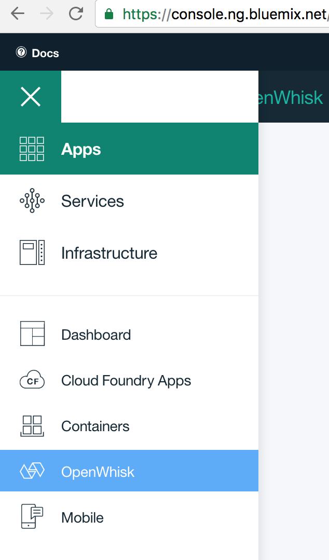This screenshot has width=329, height=560.
Task: Select OpenWhisk in the side menu
Action: click(129, 471)
